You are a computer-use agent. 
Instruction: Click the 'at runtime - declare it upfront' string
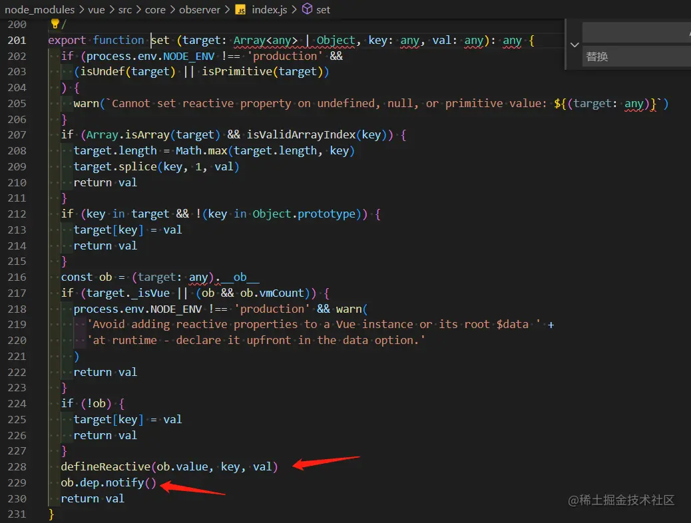tap(256, 340)
